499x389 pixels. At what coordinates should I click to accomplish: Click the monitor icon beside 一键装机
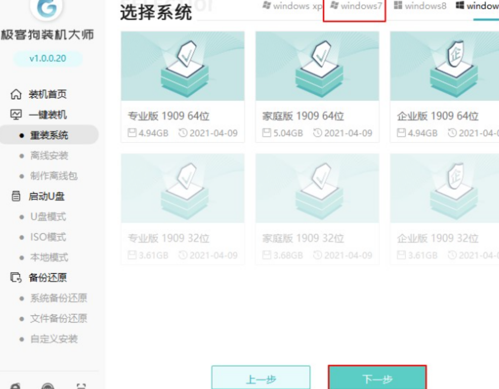(x=16, y=114)
